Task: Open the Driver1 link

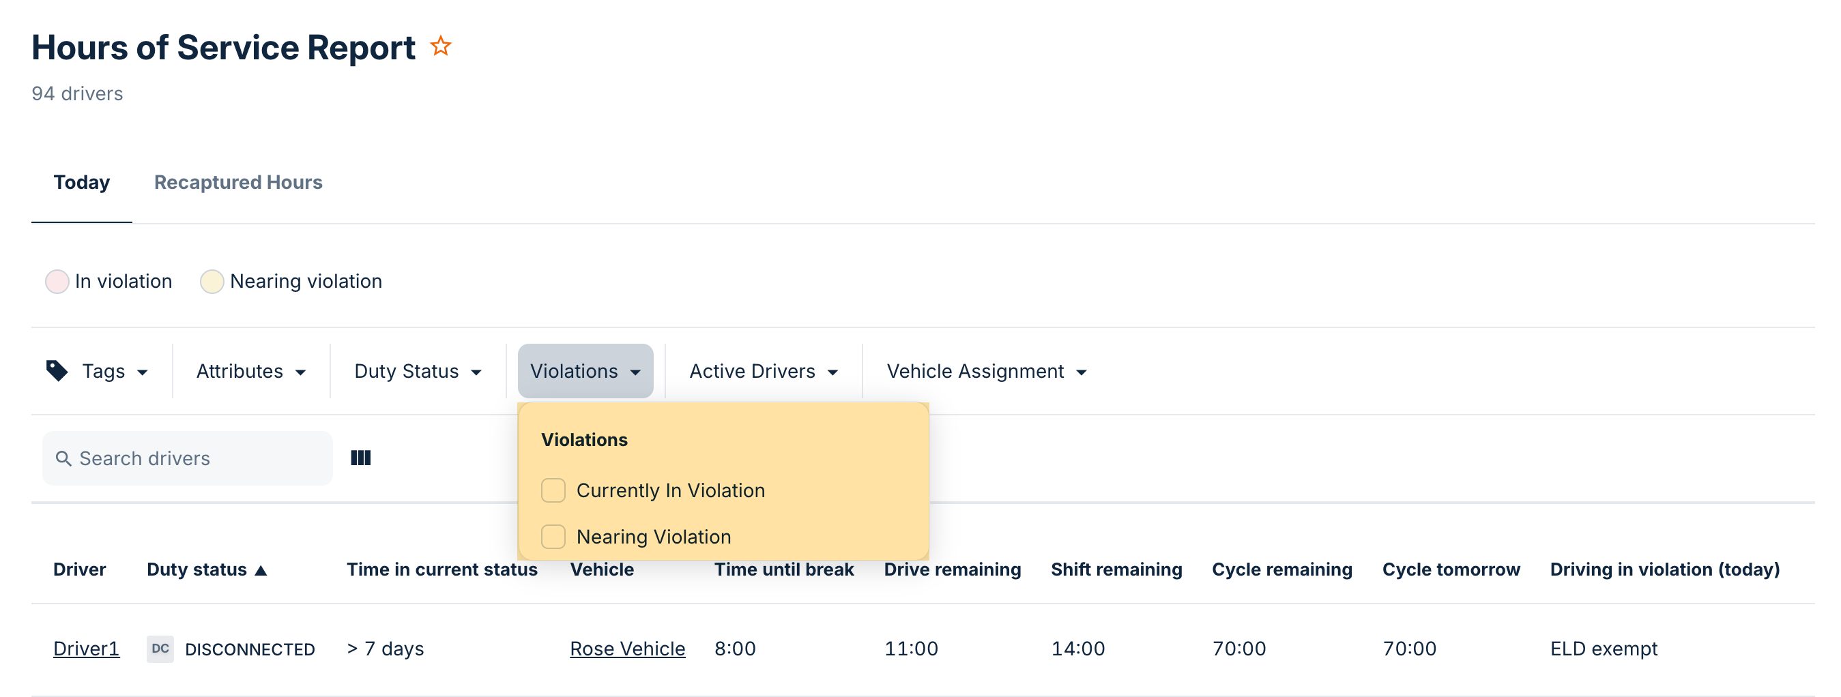Action: tap(86, 649)
